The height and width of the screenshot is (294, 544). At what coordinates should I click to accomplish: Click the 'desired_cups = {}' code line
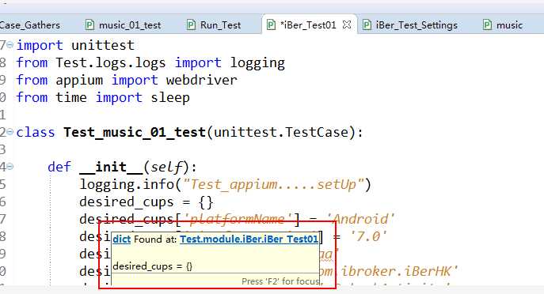[146, 202]
